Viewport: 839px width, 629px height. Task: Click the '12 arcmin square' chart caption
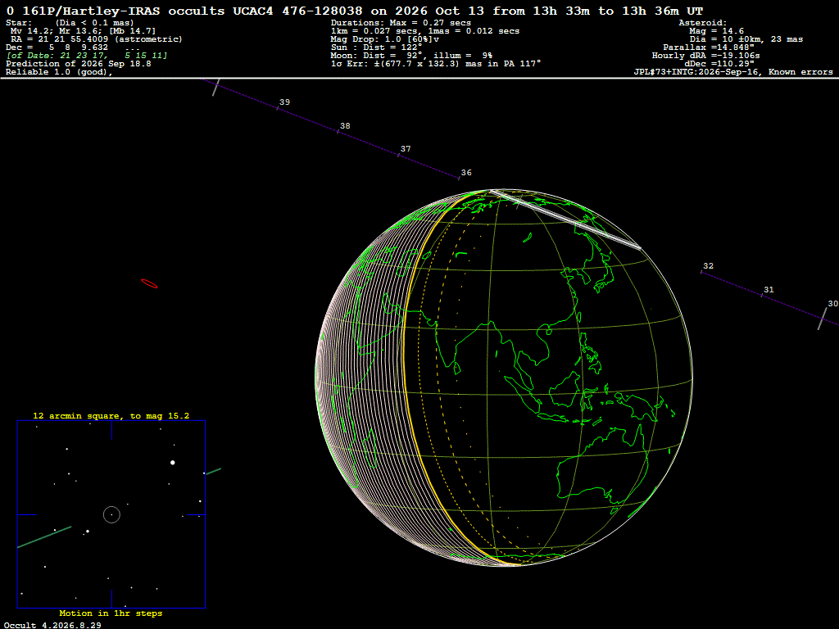pyautogui.click(x=111, y=415)
